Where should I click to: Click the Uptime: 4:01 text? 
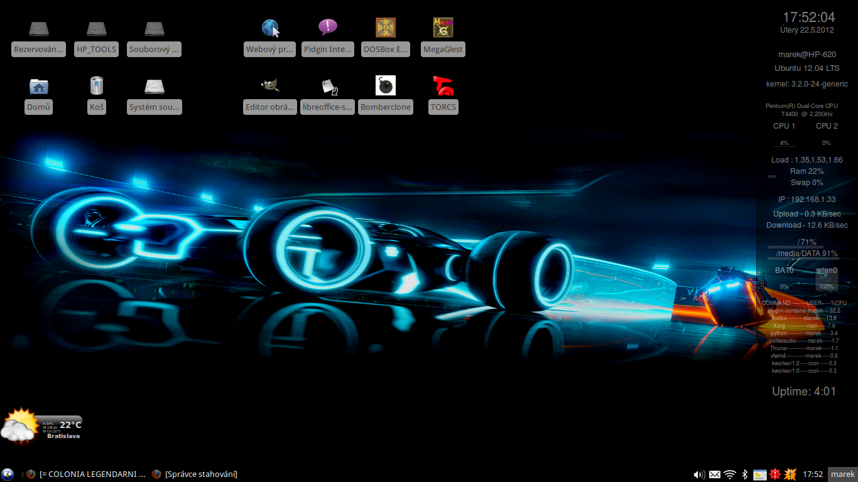click(804, 391)
